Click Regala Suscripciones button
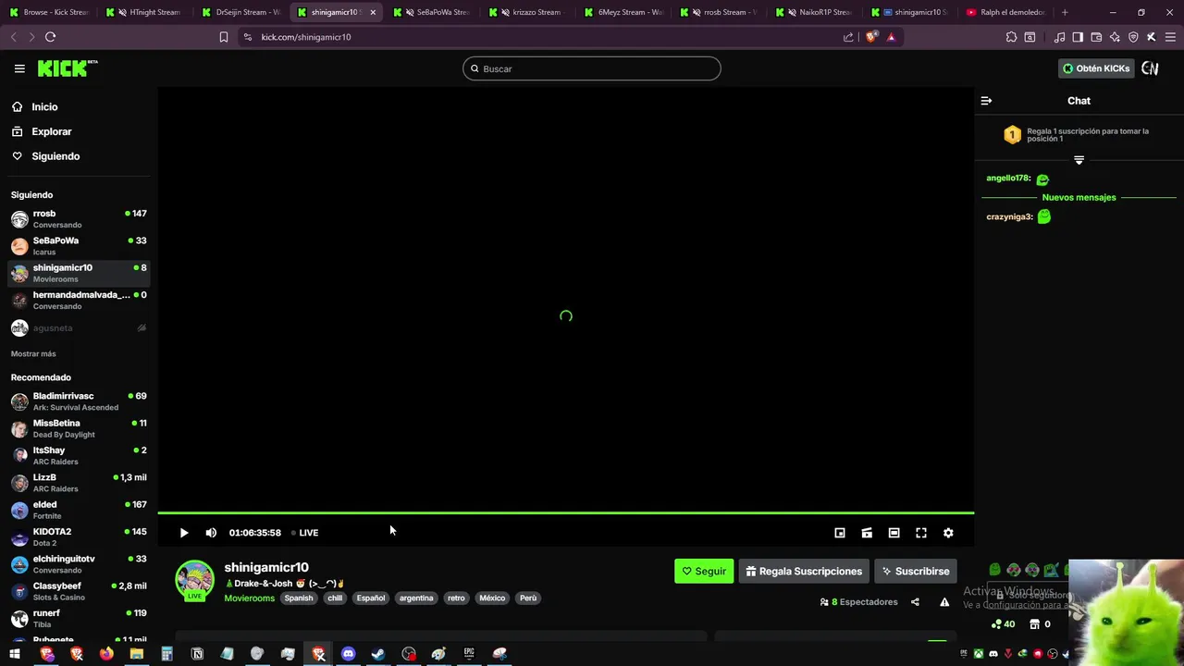Screen dimensions: 1184x666 pos(804,572)
